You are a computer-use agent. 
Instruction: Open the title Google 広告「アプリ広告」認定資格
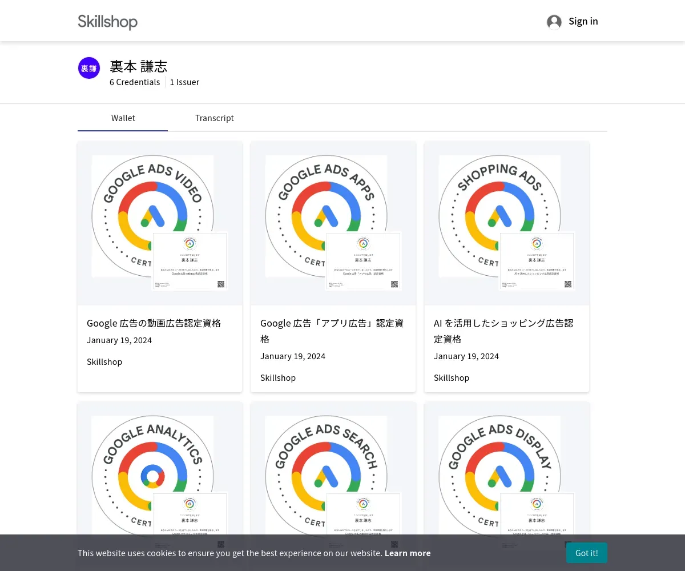332,331
